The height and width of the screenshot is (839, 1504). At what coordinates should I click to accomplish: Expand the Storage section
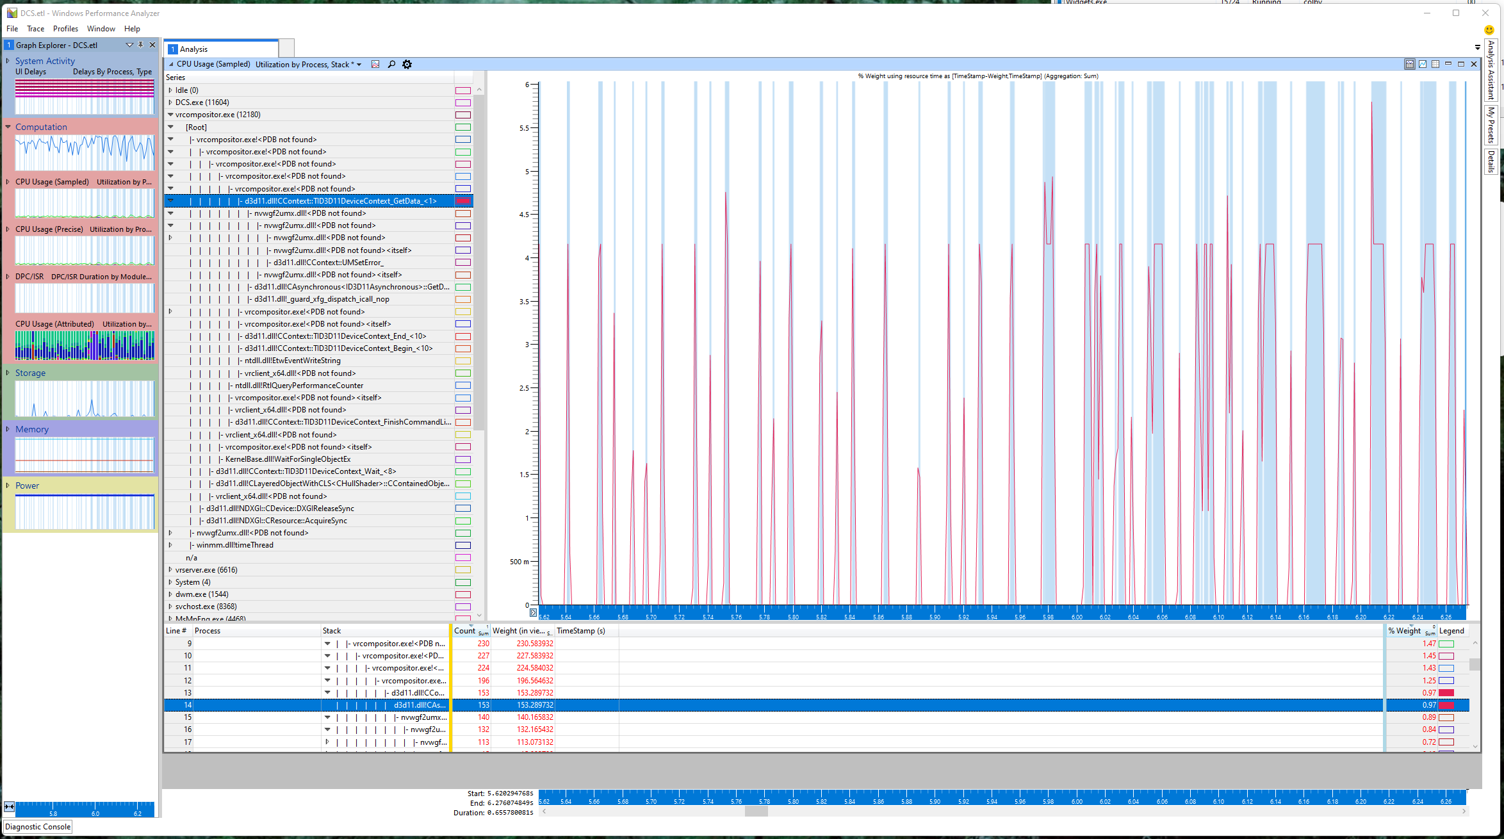tap(8, 373)
